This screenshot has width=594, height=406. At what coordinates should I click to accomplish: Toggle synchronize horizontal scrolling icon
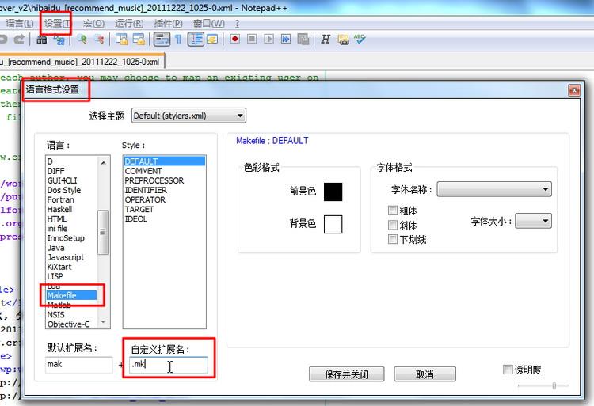(139, 39)
